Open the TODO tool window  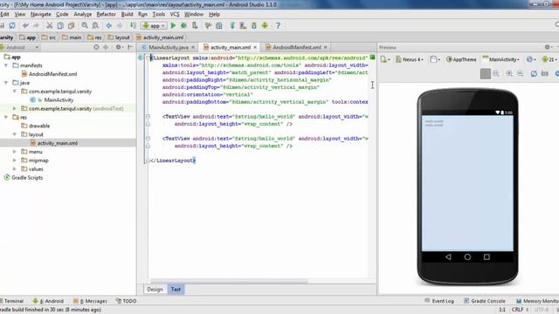pos(126,301)
